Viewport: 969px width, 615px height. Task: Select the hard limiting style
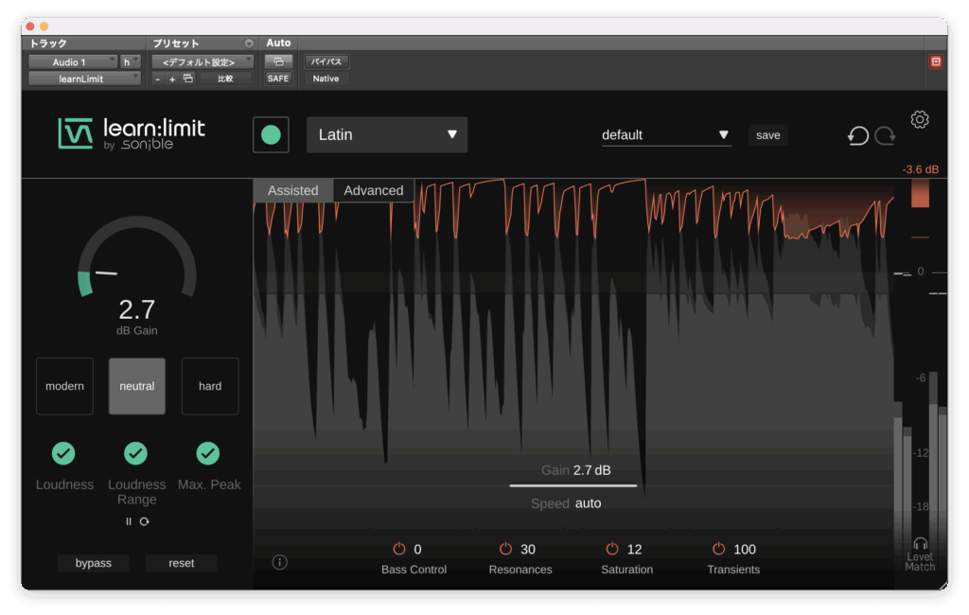point(210,386)
